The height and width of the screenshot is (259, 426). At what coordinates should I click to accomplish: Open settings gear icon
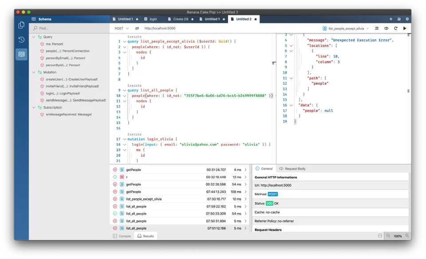(x=407, y=19)
